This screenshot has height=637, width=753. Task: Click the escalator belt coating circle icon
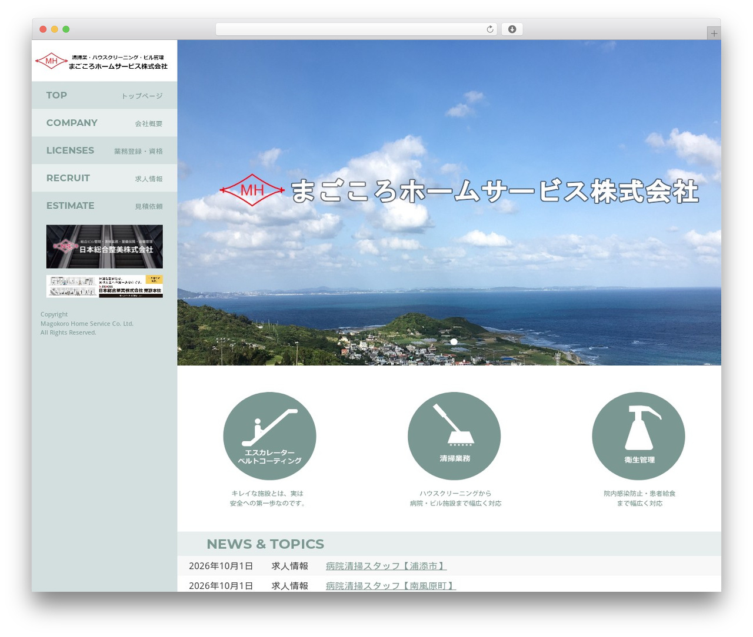point(269,436)
